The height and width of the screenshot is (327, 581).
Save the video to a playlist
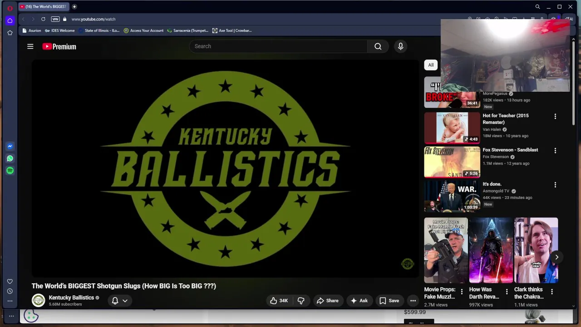(389, 301)
